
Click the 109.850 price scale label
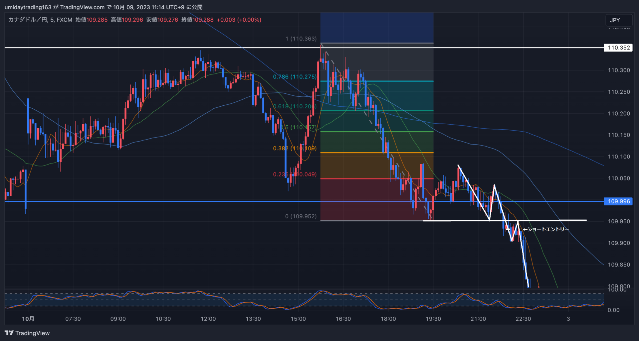click(619, 265)
